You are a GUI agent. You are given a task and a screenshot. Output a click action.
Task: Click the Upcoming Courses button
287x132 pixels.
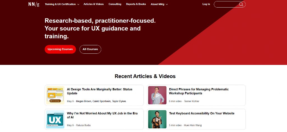[60, 49]
